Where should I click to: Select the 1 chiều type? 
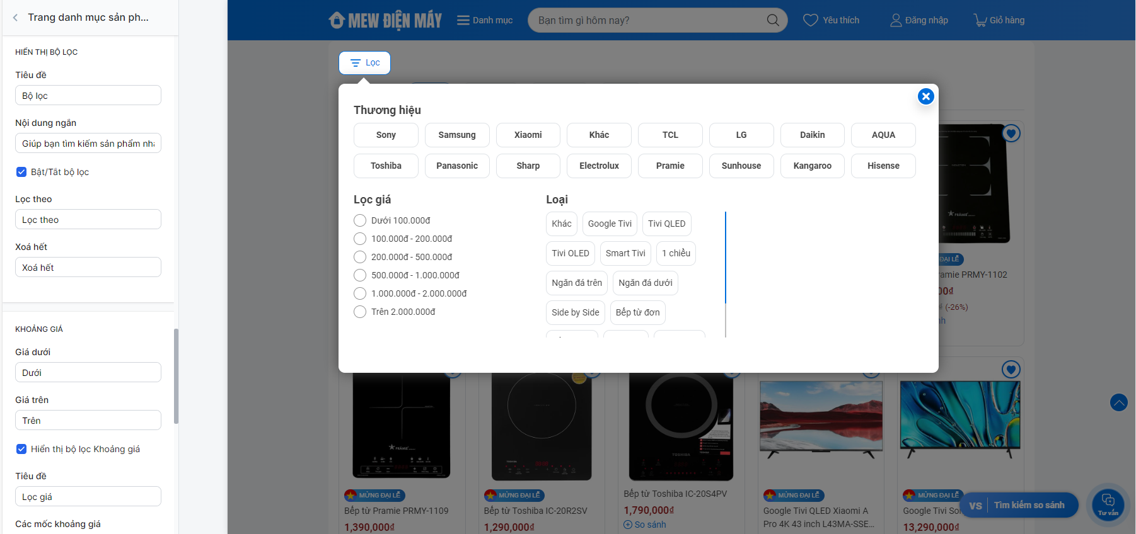[x=676, y=253]
